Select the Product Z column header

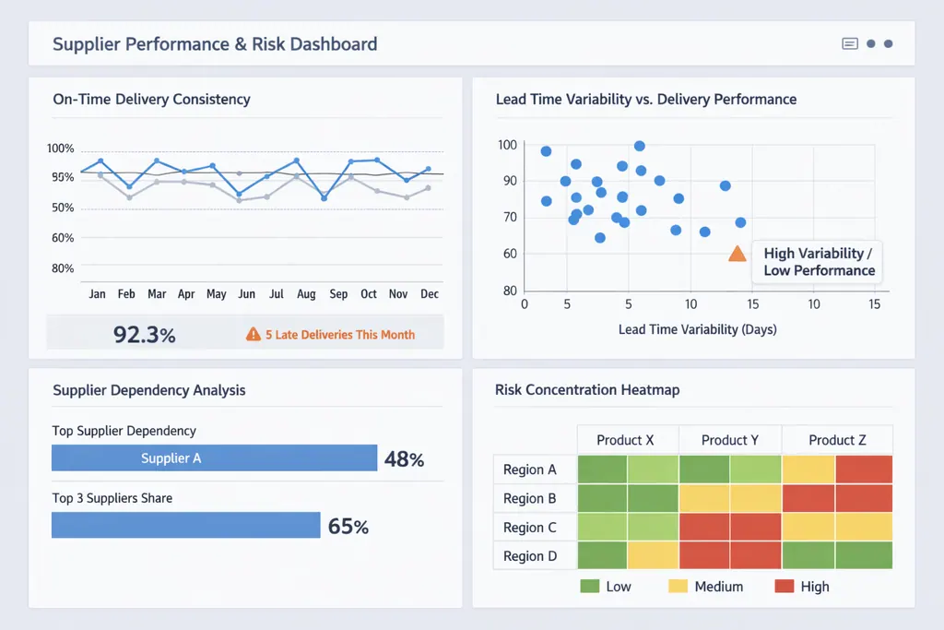coord(836,440)
